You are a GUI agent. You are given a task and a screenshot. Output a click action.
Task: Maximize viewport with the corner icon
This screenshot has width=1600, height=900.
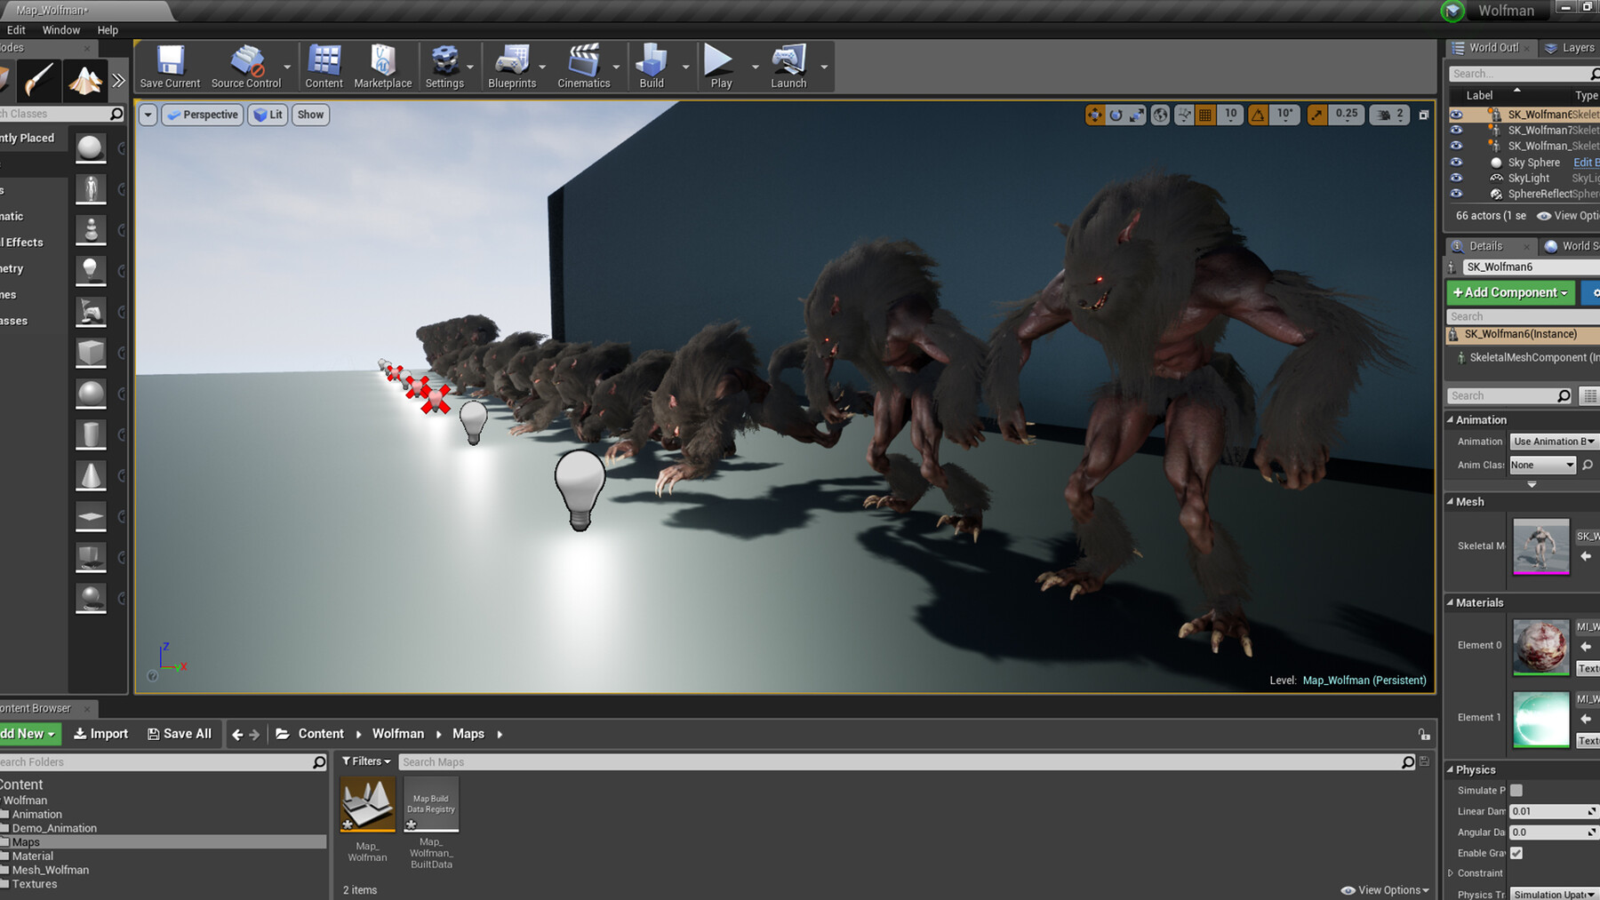coord(1423,115)
